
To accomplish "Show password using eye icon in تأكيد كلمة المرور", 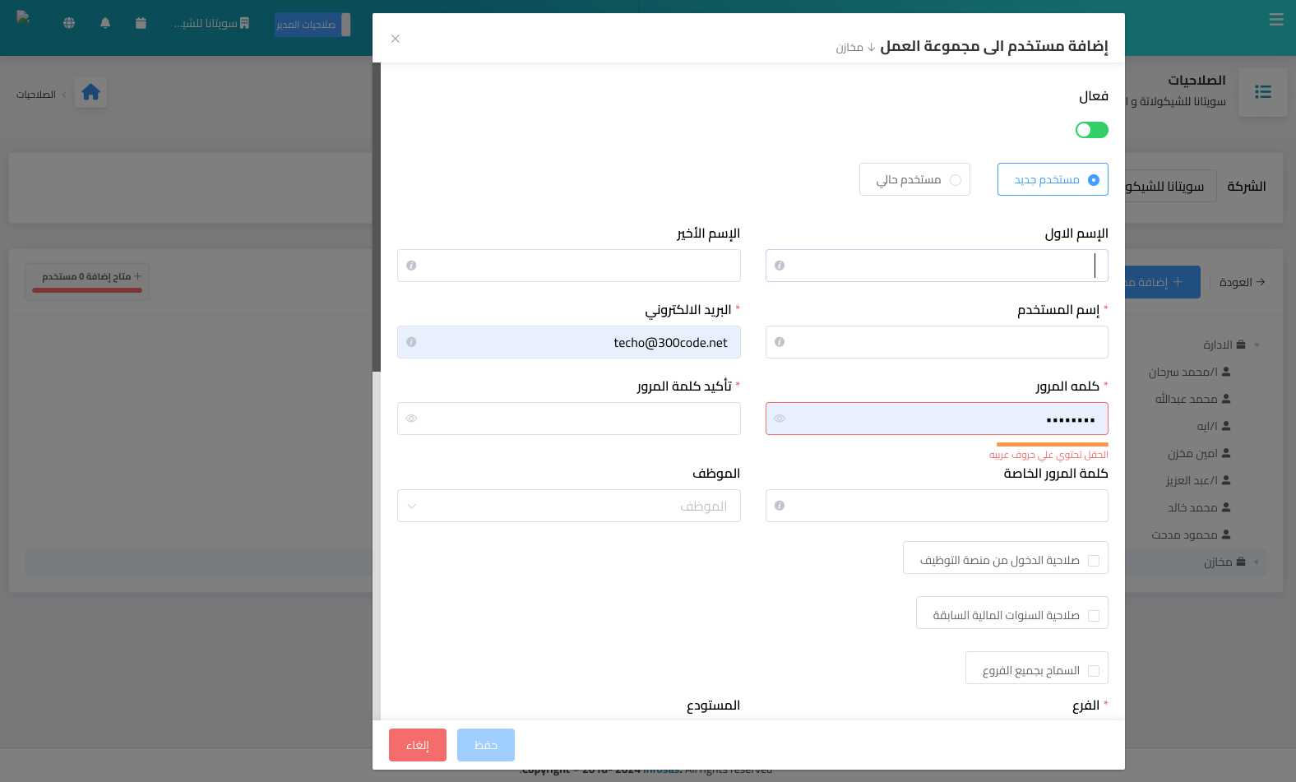I will [x=411, y=419].
